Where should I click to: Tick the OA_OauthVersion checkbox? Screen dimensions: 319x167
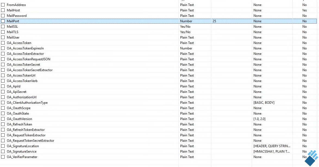pos(3,119)
